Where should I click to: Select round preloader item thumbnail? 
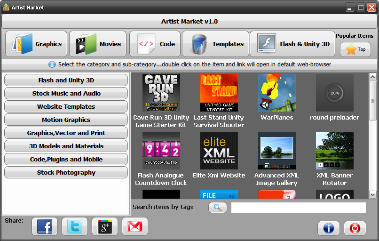coord(335,93)
